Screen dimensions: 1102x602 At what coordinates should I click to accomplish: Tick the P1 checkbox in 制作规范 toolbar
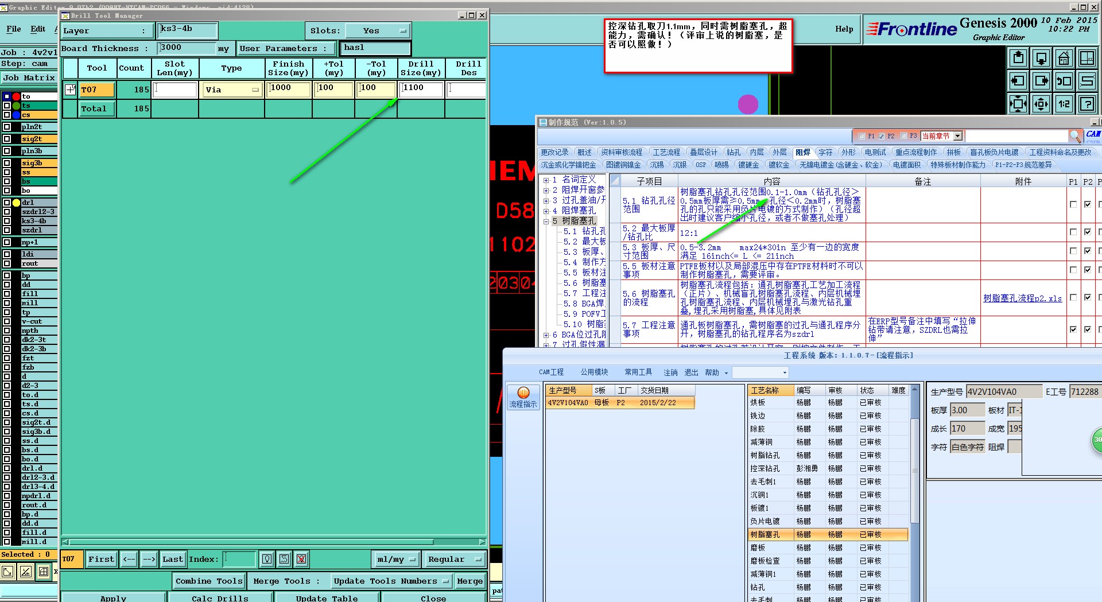pos(862,136)
